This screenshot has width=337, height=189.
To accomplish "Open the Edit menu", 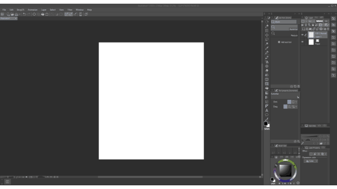I will (x=12, y=10).
